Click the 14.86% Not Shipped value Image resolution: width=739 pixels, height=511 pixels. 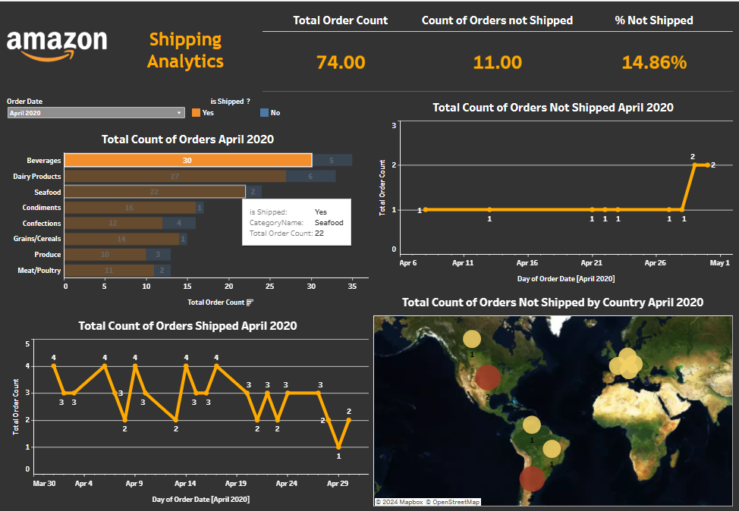click(x=654, y=62)
